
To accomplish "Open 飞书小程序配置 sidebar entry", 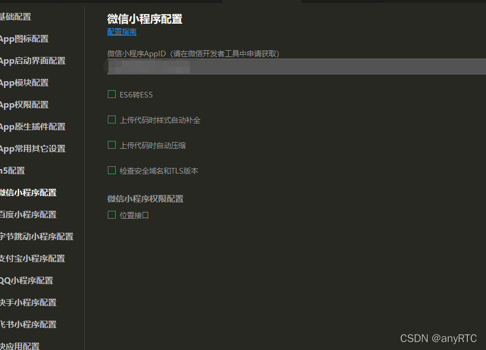I will click(x=28, y=324).
